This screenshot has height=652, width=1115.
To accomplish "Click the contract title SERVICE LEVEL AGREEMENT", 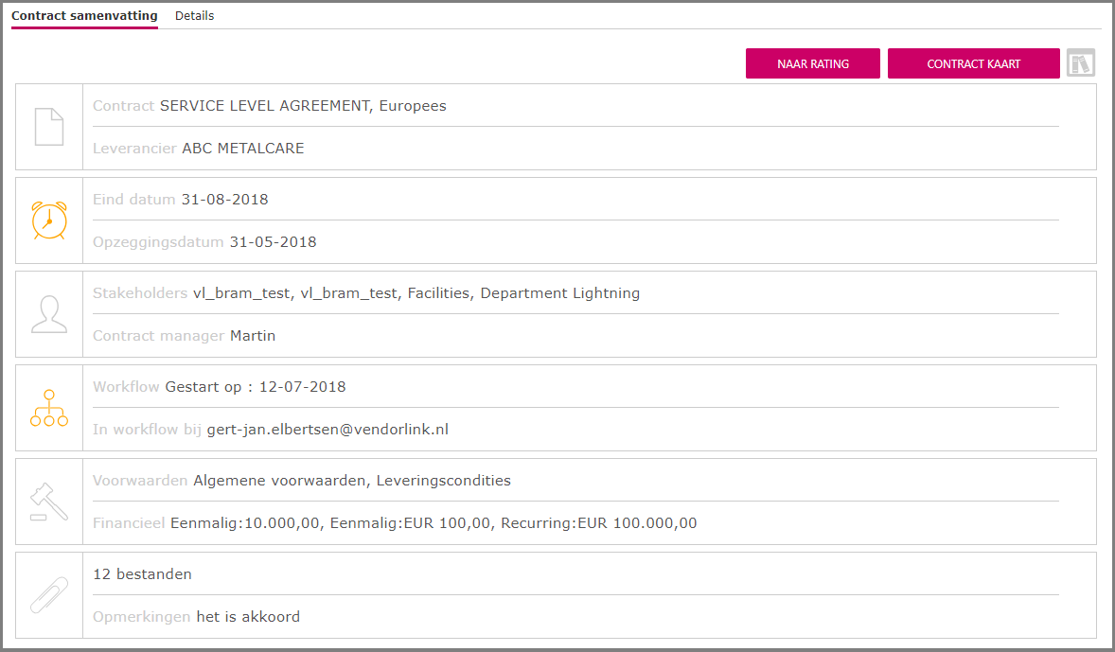I will point(264,106).
